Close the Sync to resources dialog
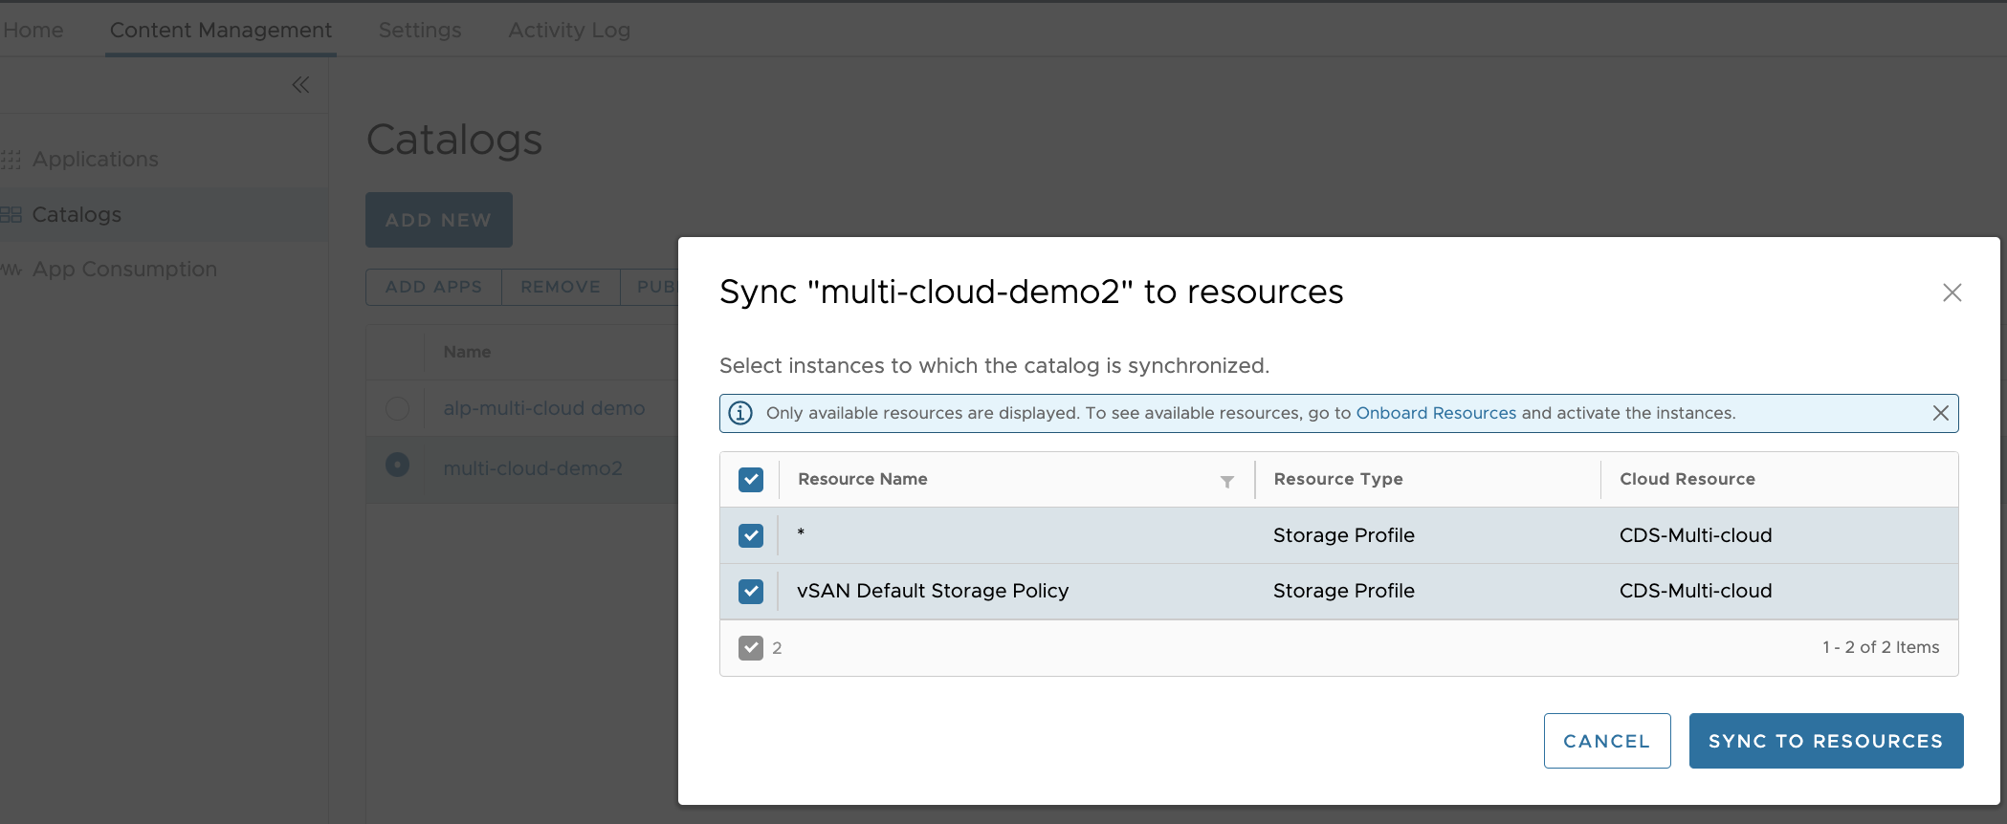 (1952, 293)
